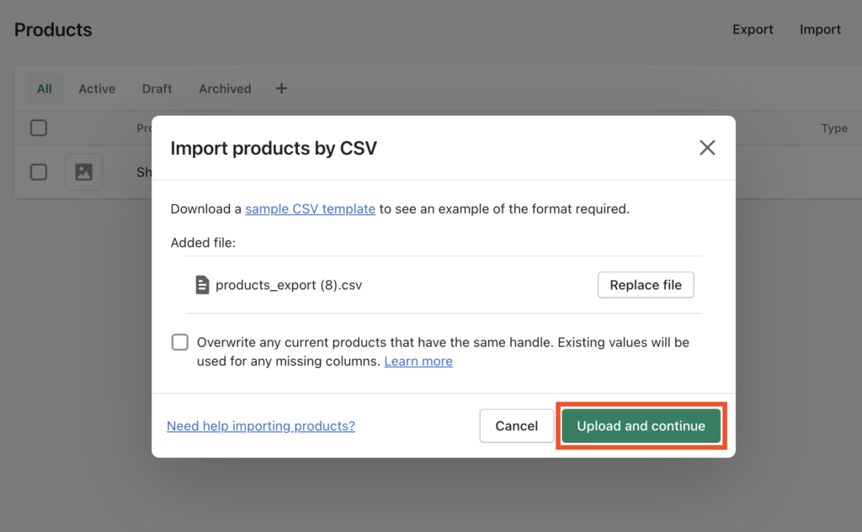Click the Replace file button
This screenshot has height=532, width=862.
coord(646,285)
